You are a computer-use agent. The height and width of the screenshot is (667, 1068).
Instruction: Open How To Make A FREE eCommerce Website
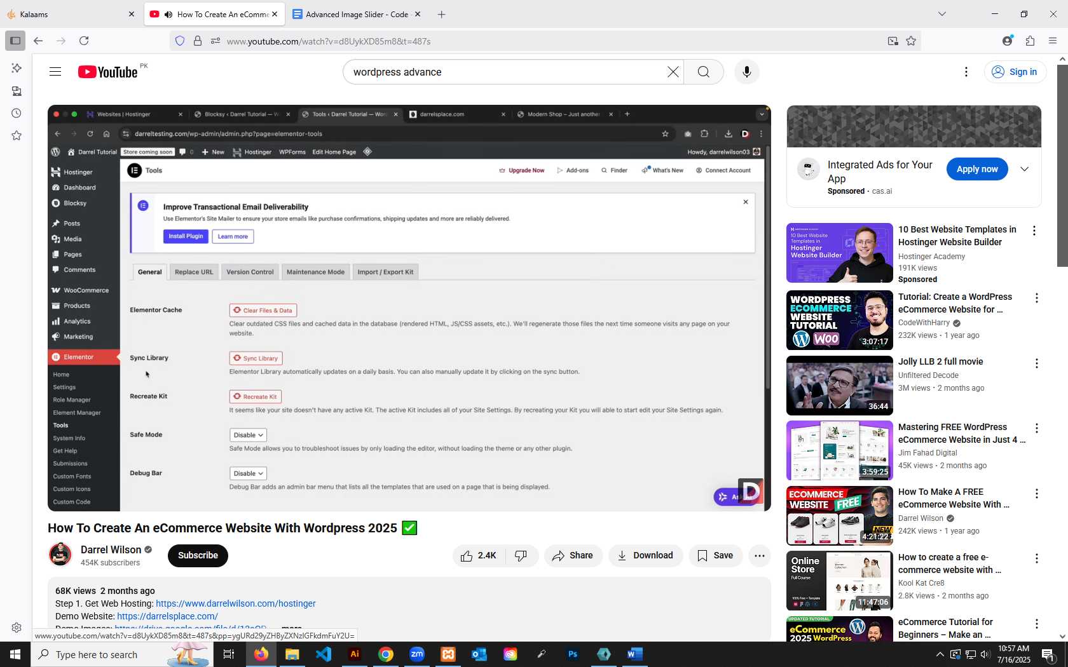(839, 516)
